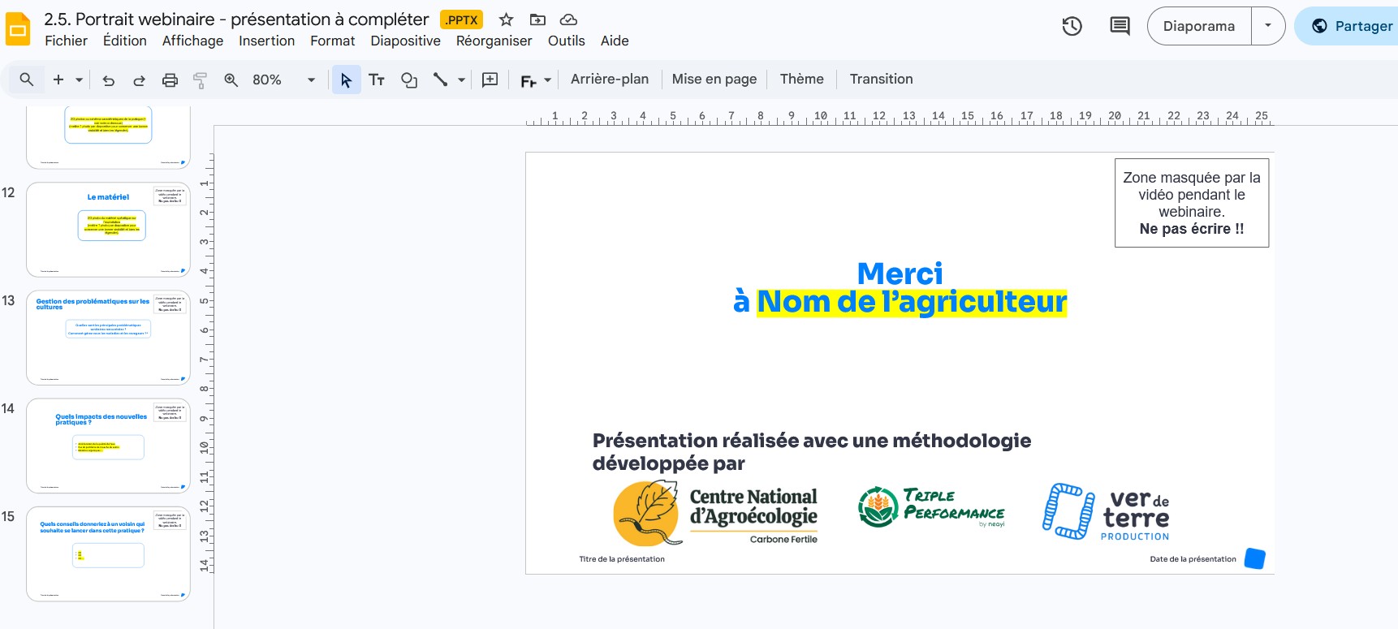This screenshot has height=629, width=1398.
Task: Open the Diaporama dropdown arrow
Action: click(1268, 26)
